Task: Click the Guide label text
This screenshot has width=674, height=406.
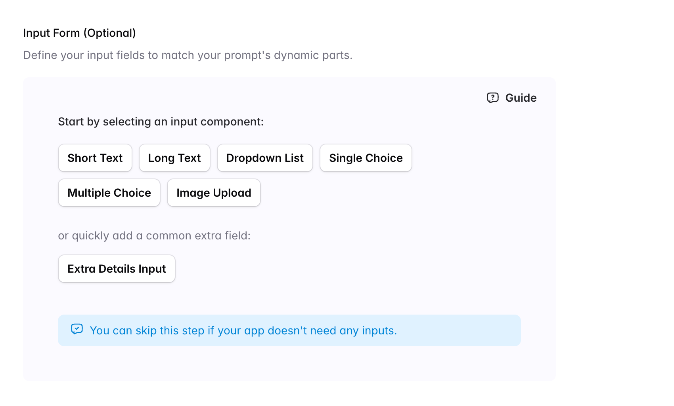Action: pyautogui.click(x=521, y=98)
